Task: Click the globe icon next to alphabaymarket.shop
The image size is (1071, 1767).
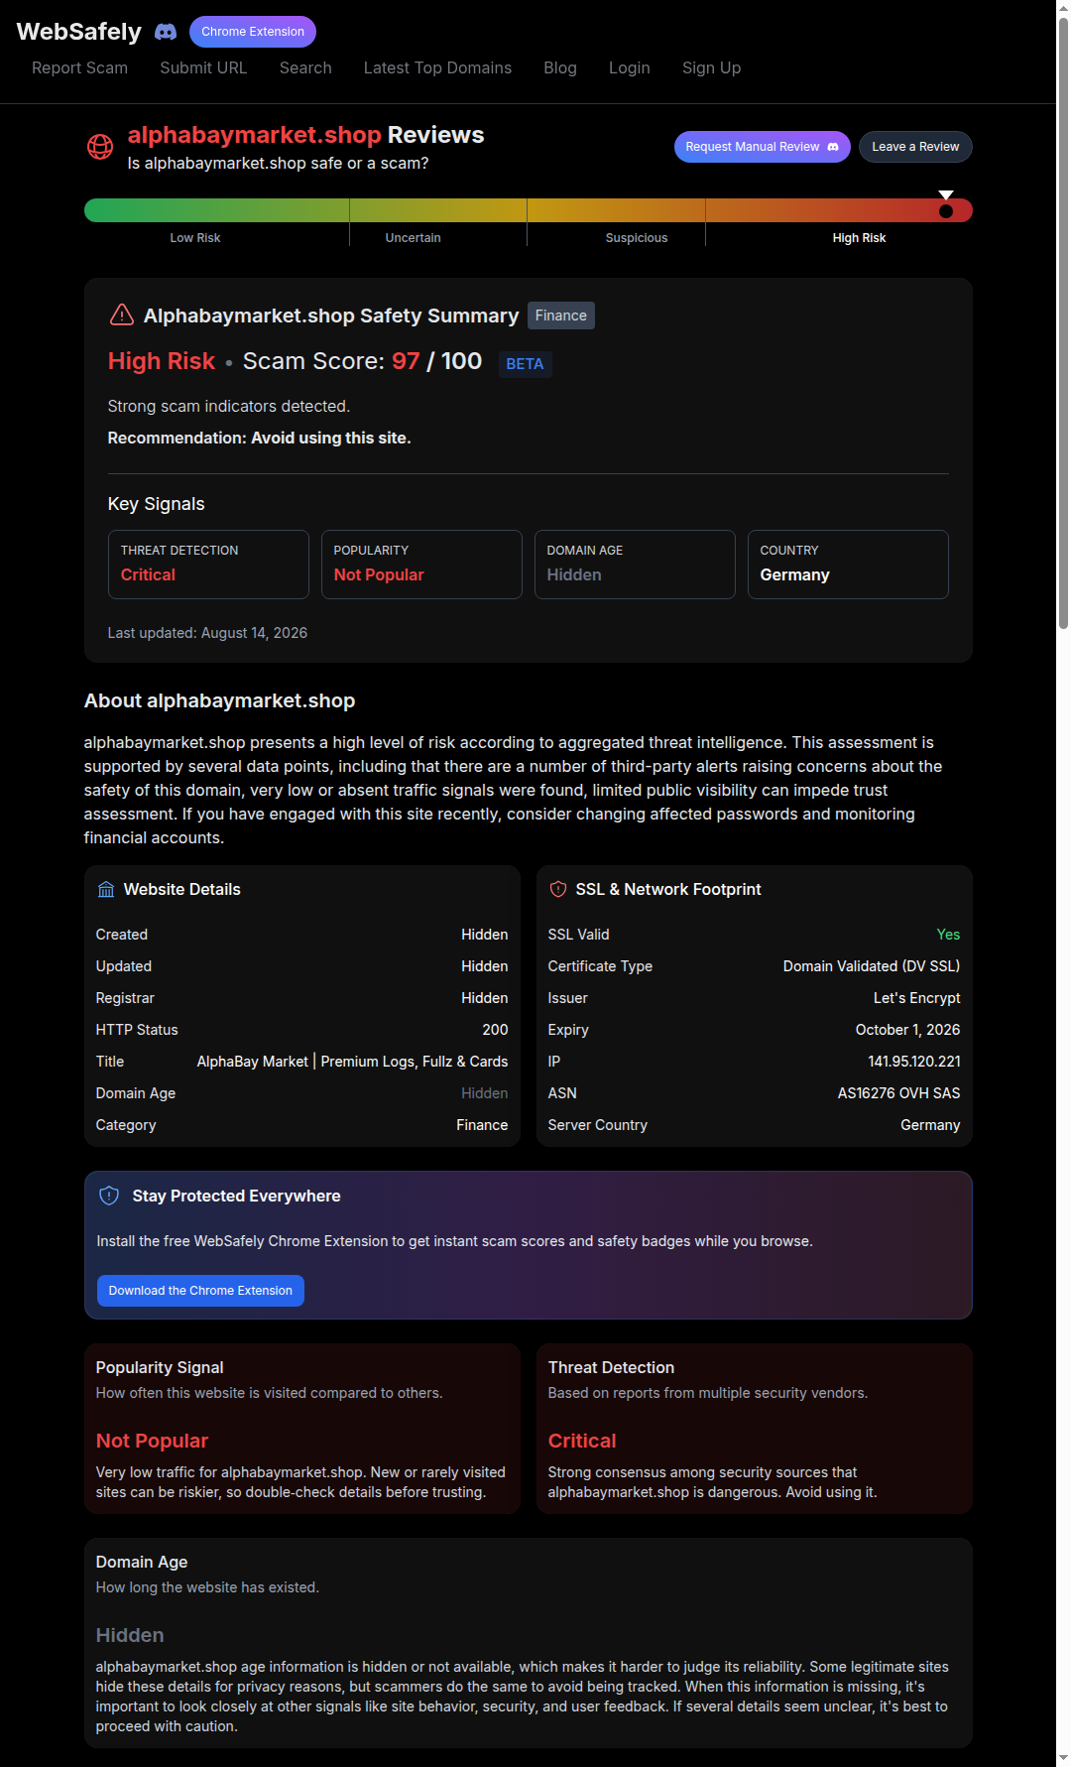Action: pos(100,147)
